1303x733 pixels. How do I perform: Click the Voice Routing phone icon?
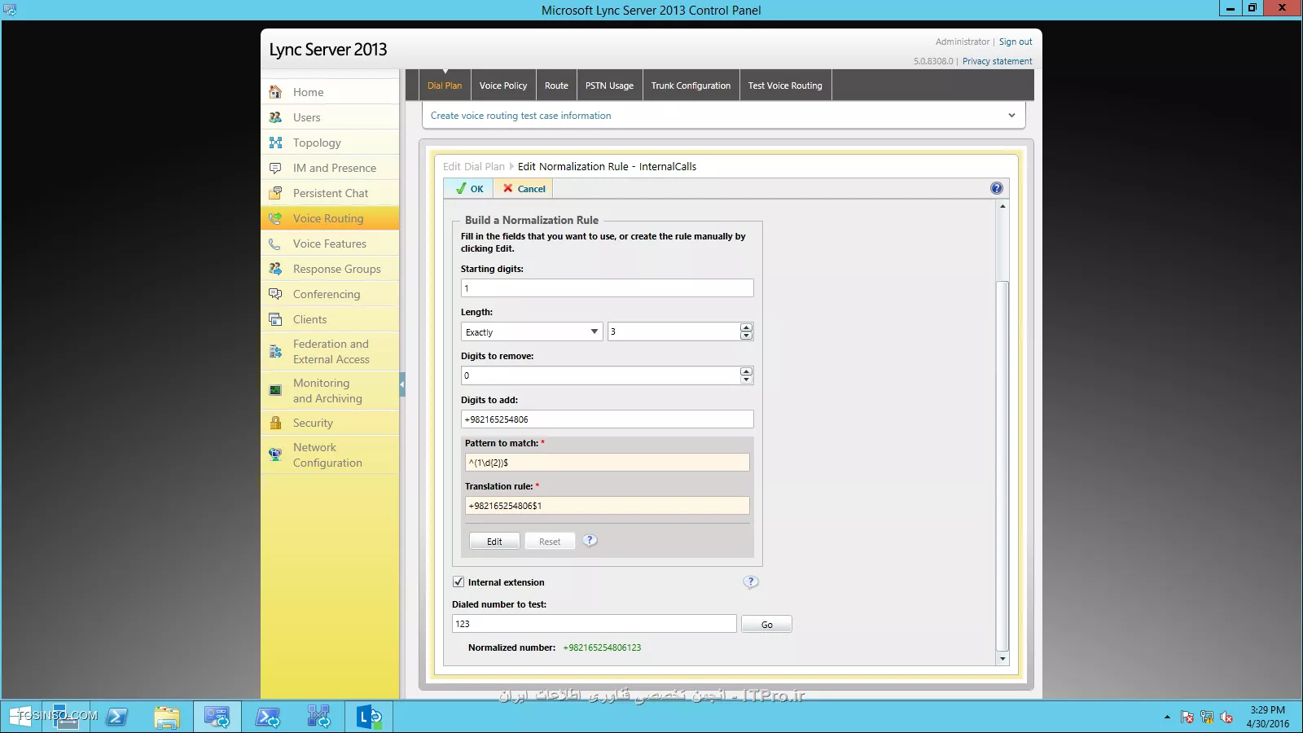click(275, 218)
